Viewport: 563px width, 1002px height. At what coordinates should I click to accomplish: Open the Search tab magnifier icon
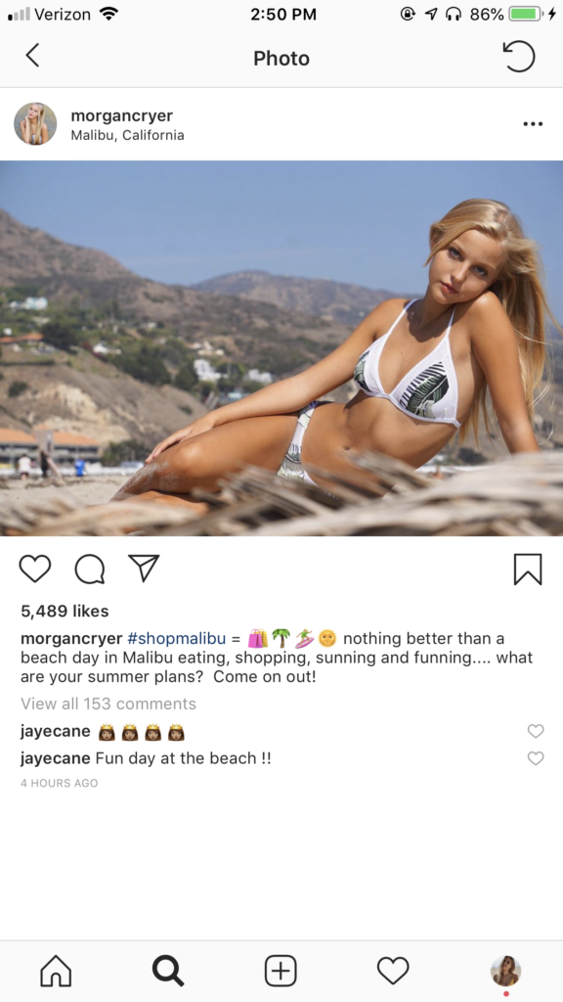[x=168, y=971]
